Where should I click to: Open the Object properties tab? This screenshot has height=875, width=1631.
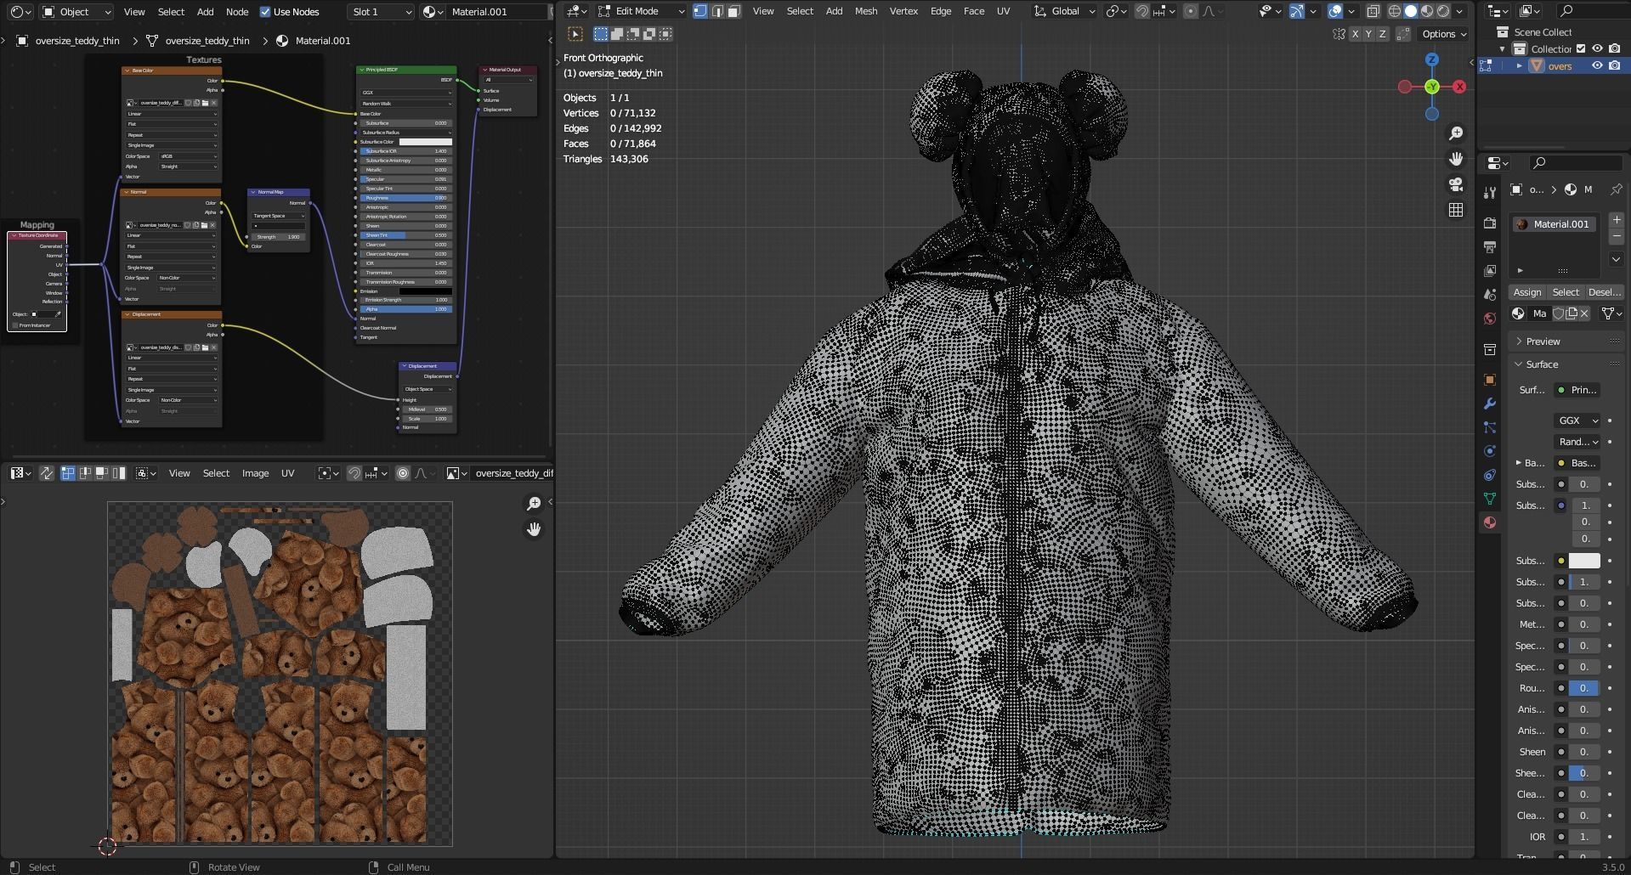[x=1489, y=380]
